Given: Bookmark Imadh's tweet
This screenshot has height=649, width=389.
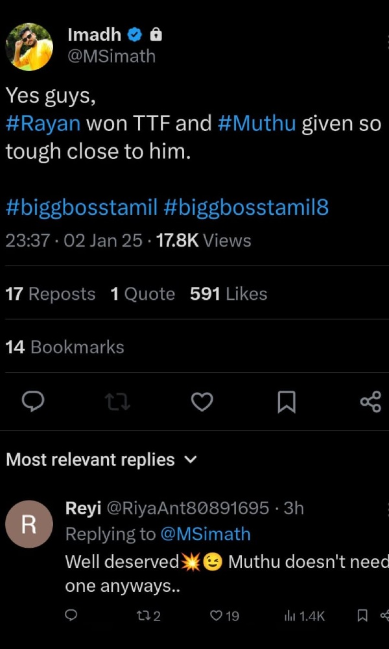Looking at the screenshot, I should pyautogui.click(x=287, y=402).
